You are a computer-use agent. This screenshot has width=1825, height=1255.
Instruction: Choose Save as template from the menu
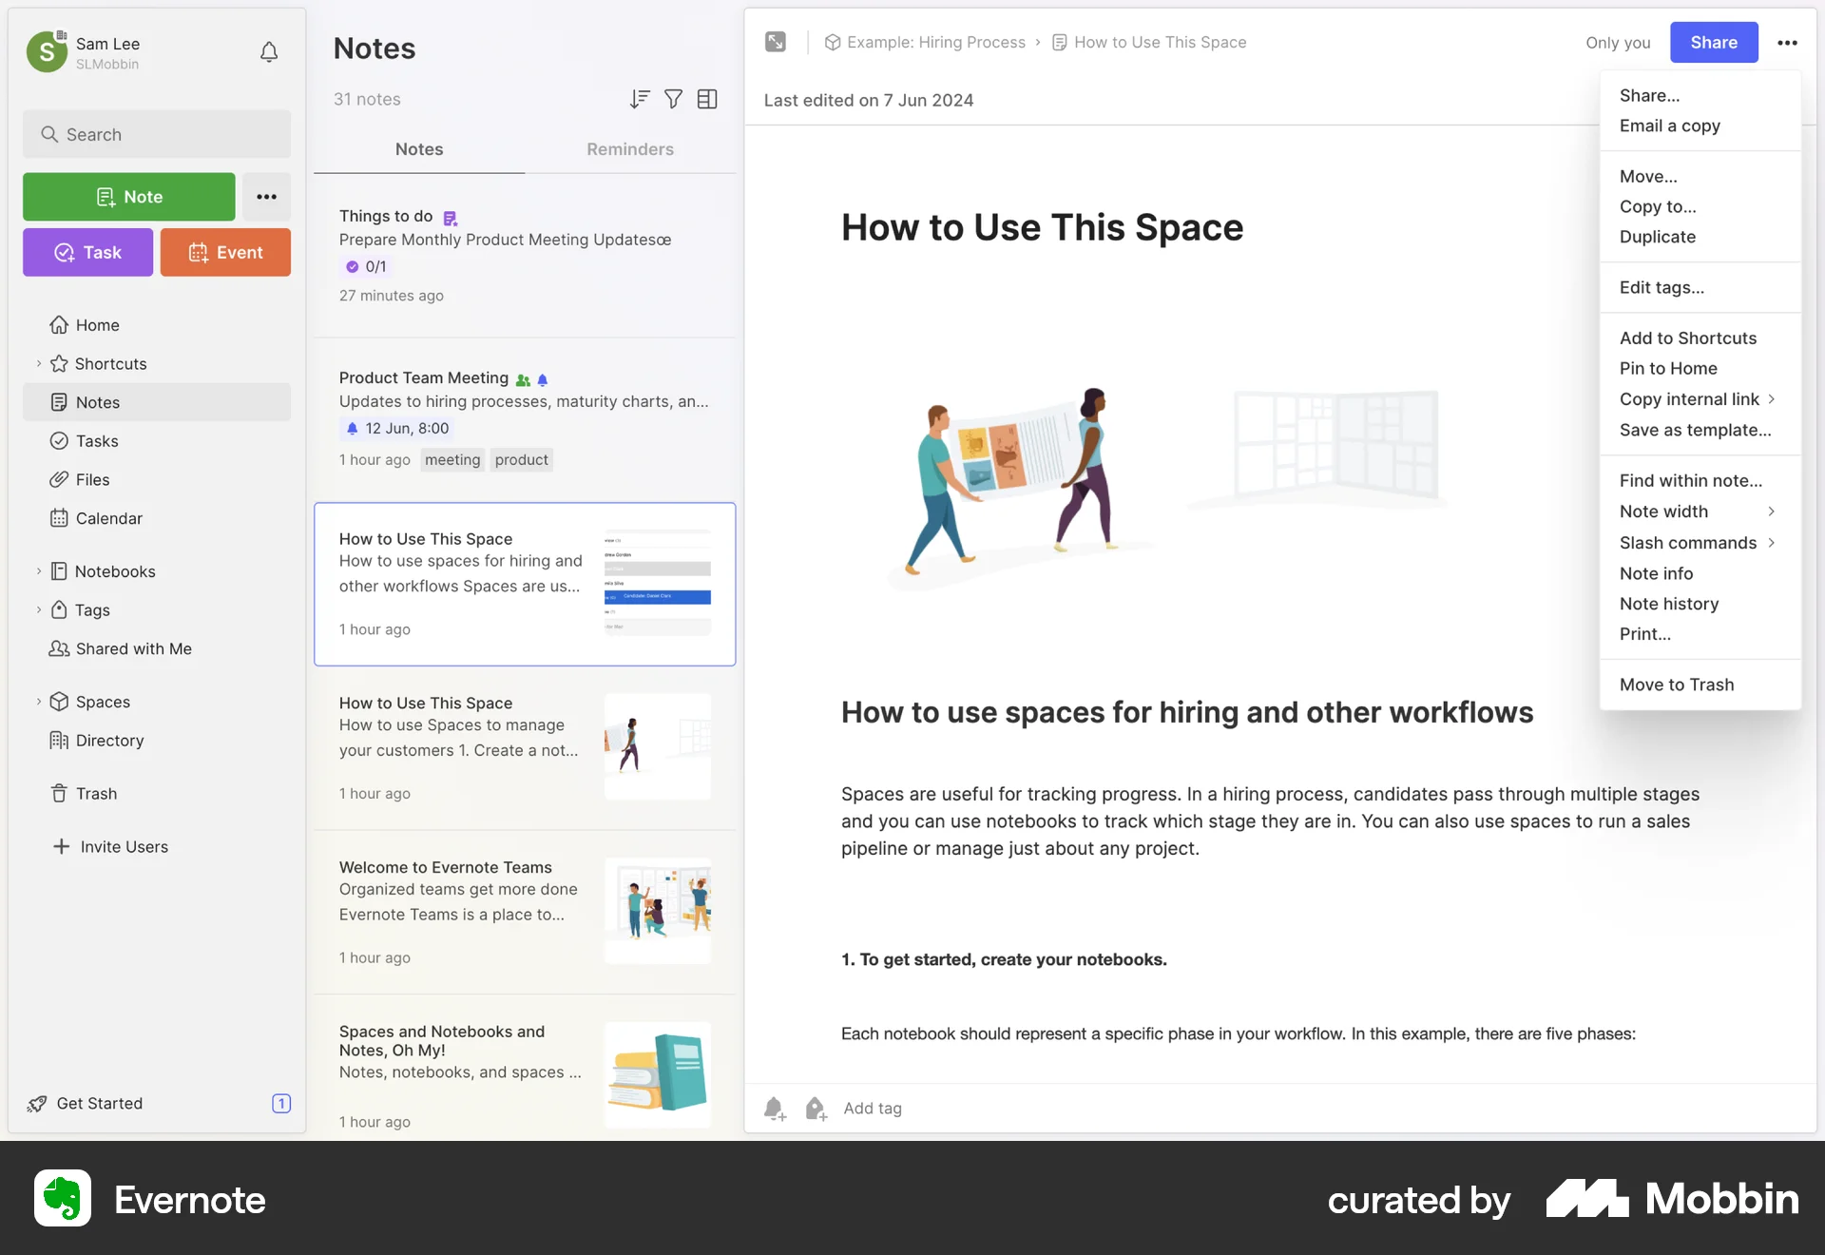click(1695, 430)
